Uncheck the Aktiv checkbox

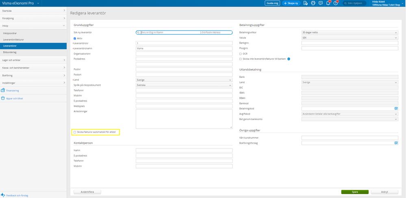pos(75,38)
